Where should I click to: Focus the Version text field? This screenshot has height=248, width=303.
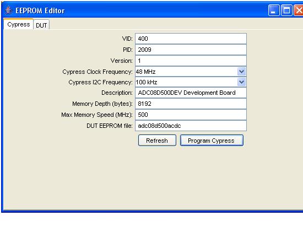click(x=191, y=61)
